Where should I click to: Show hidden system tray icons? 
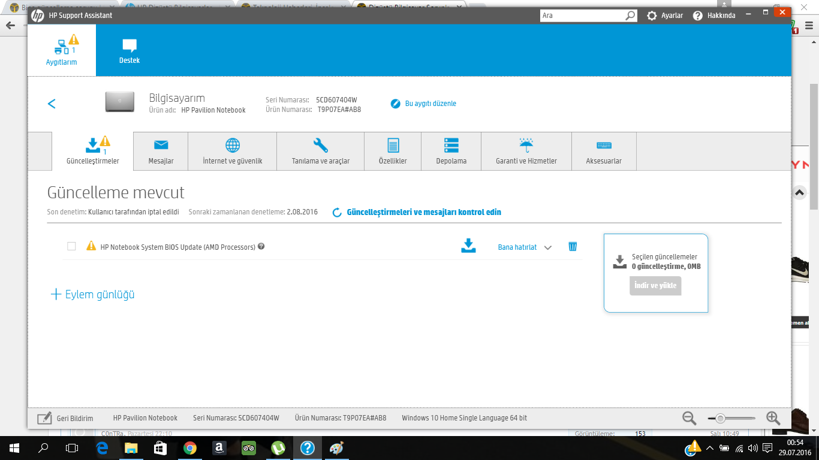pos(710,447)
